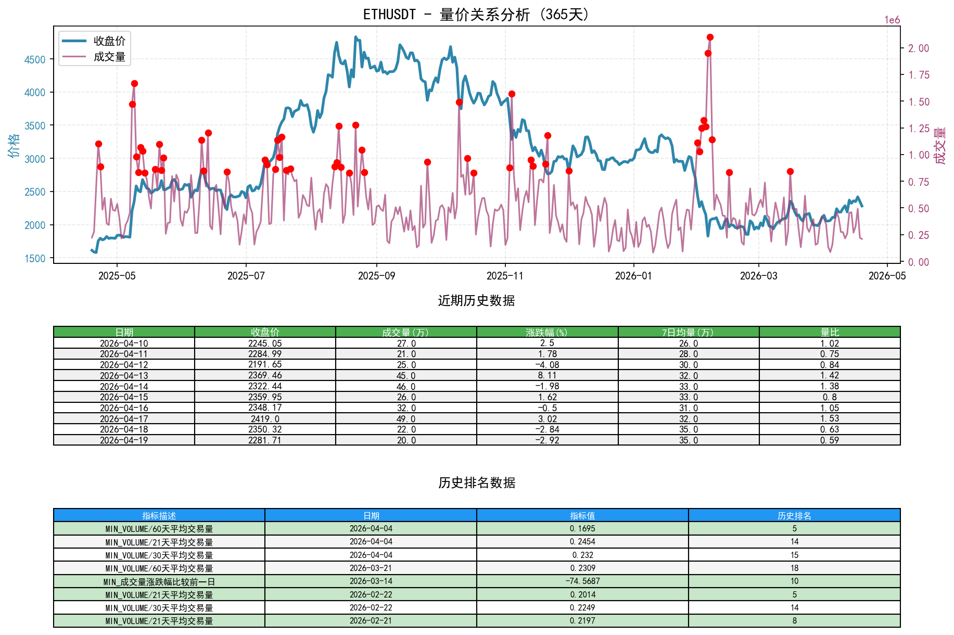Click the 7-day average 26.0 cell for 2026-04-10
This screenshot has width=954, height=635.
[689, 343]
